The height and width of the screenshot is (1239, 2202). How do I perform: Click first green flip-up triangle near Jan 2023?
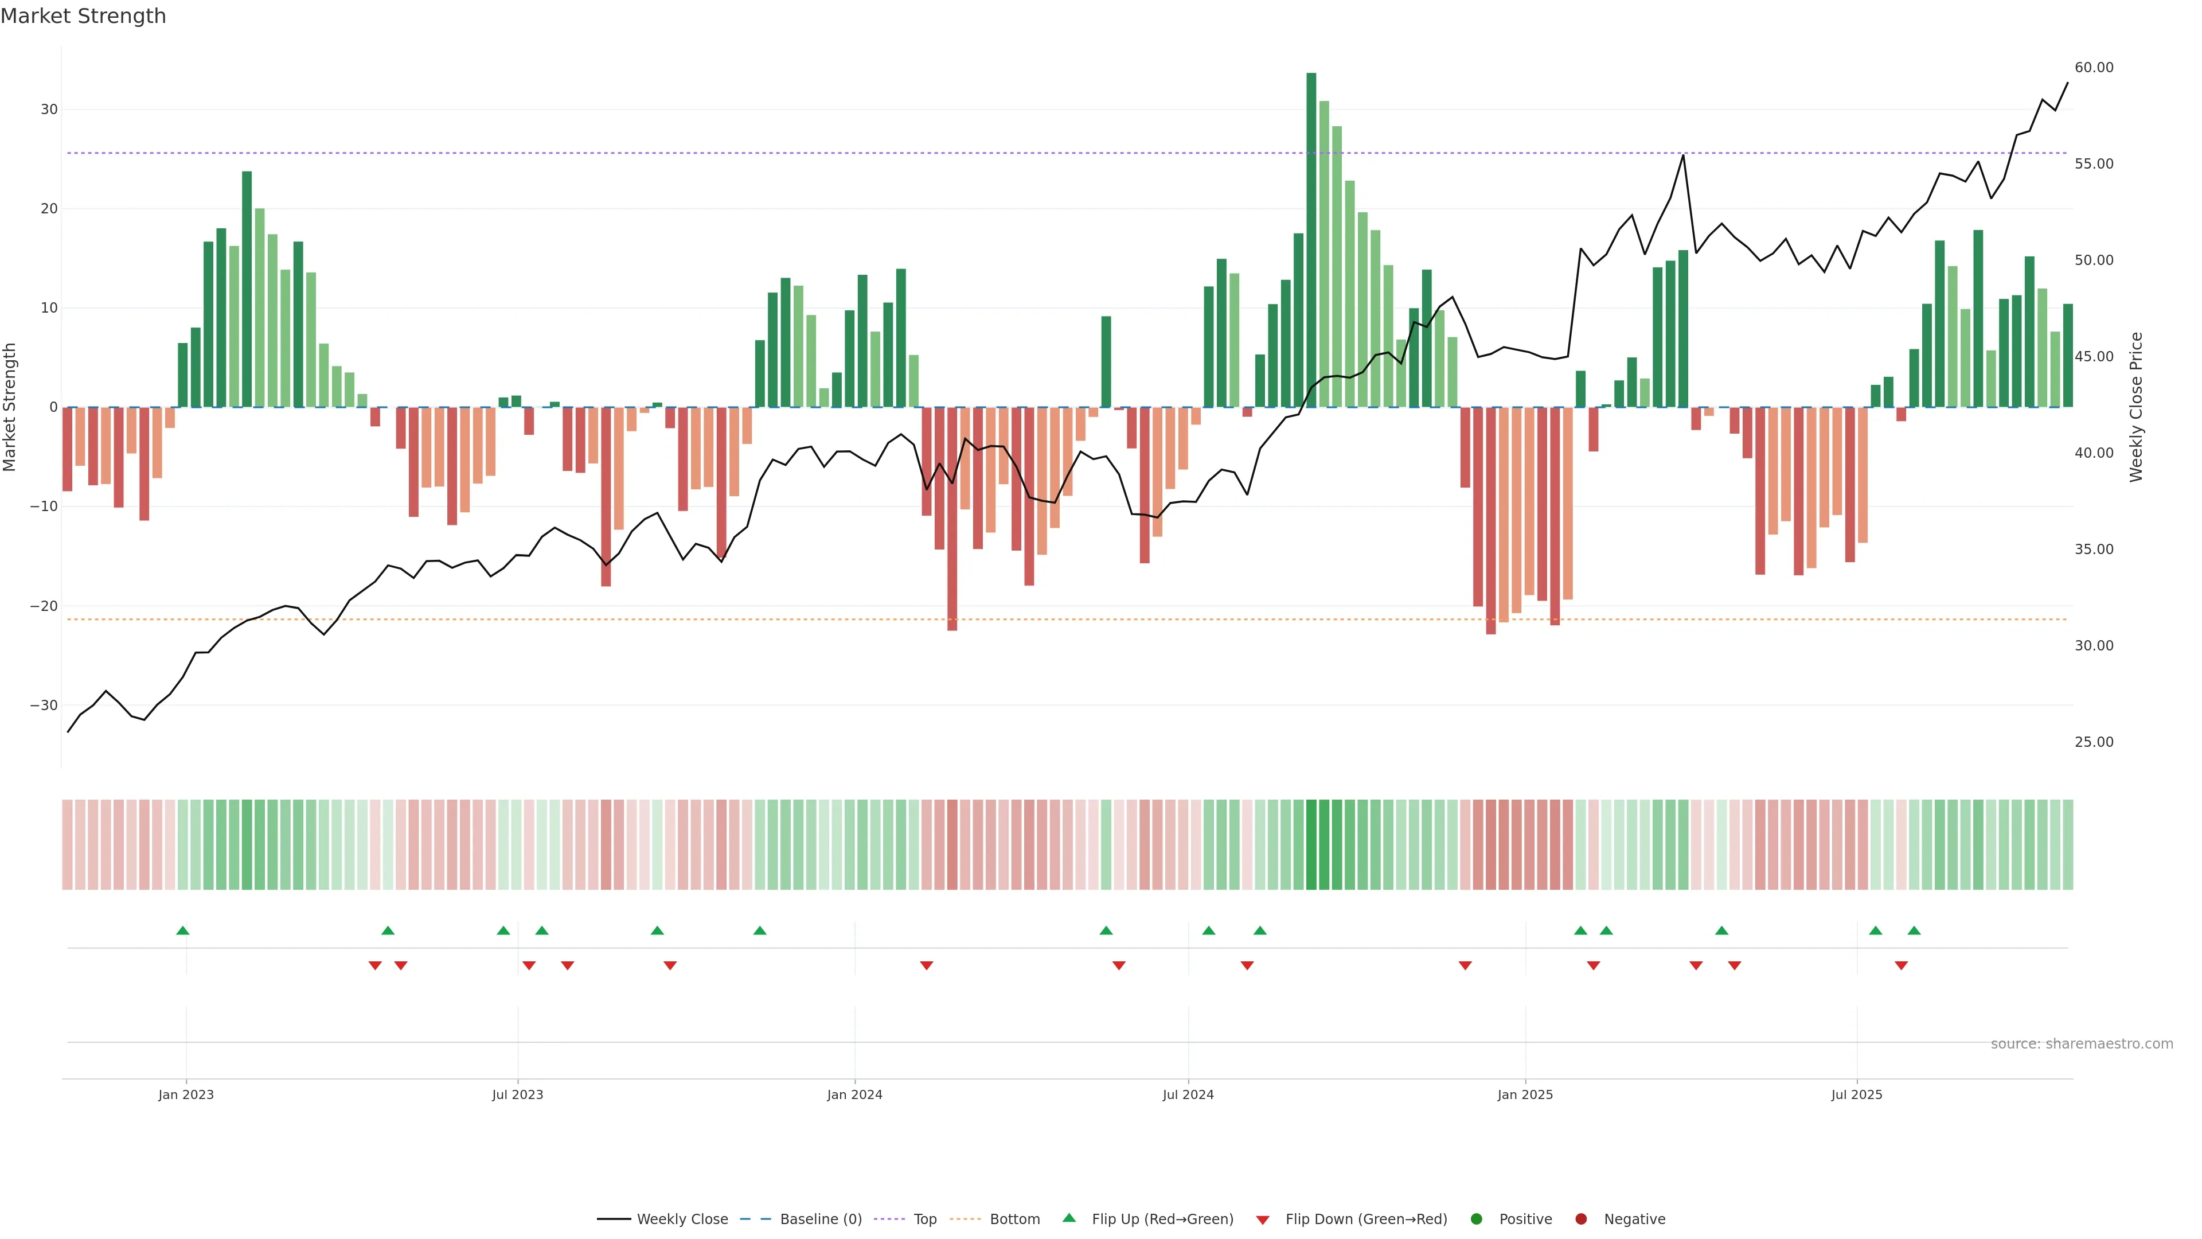point(182,930)
